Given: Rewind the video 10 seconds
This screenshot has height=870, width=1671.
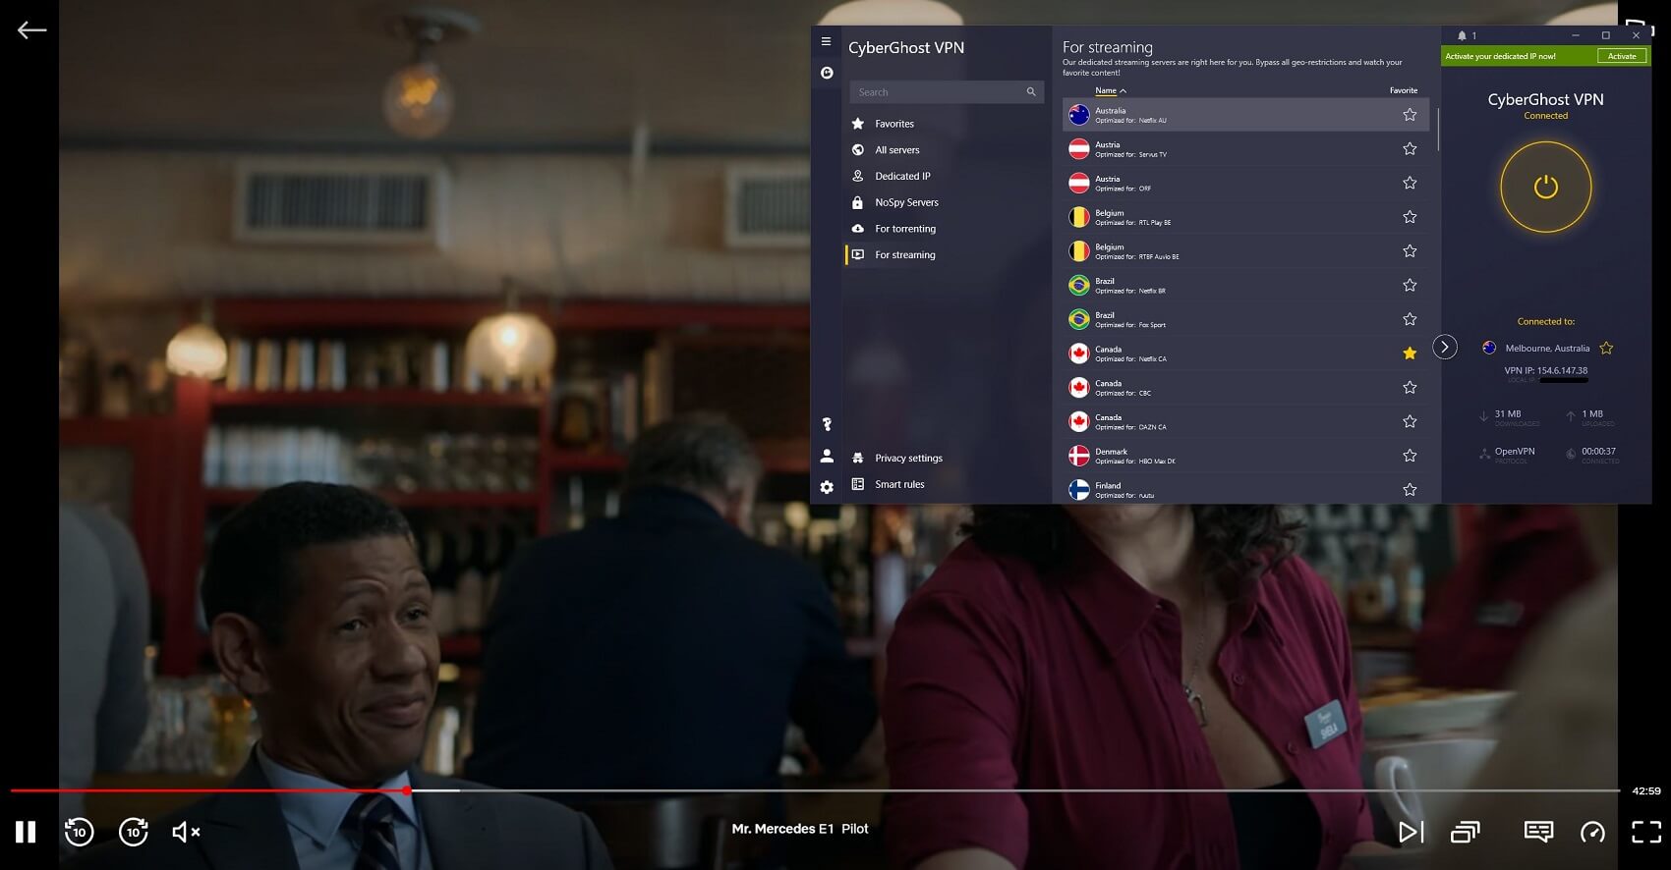Looking at the screenshot, I should [x=79, y=832].
